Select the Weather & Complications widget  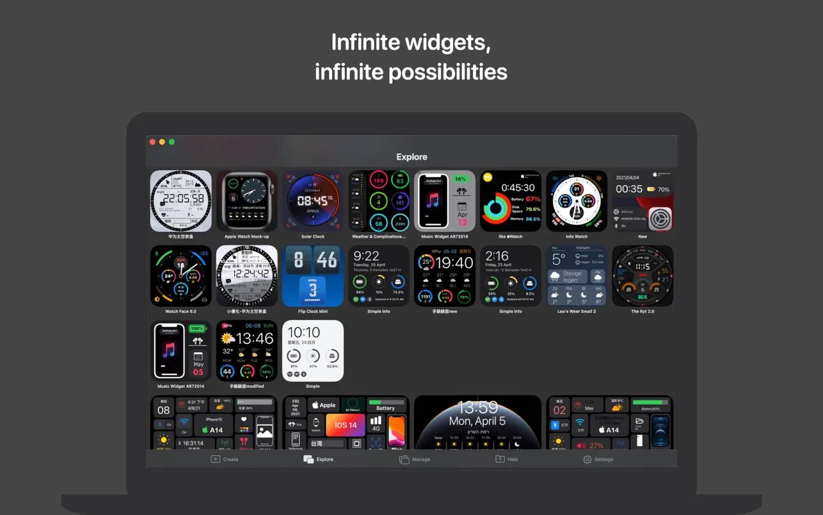point(378,200)
